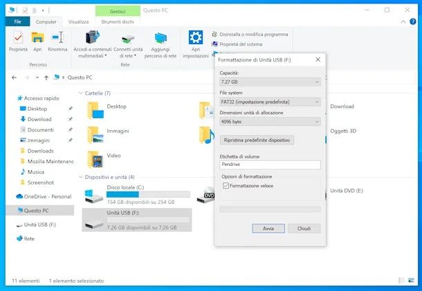This screenshot has width=422, height=291.
Task: Collapse the ribbon with the chevron
Action: (x=403, y=22)
